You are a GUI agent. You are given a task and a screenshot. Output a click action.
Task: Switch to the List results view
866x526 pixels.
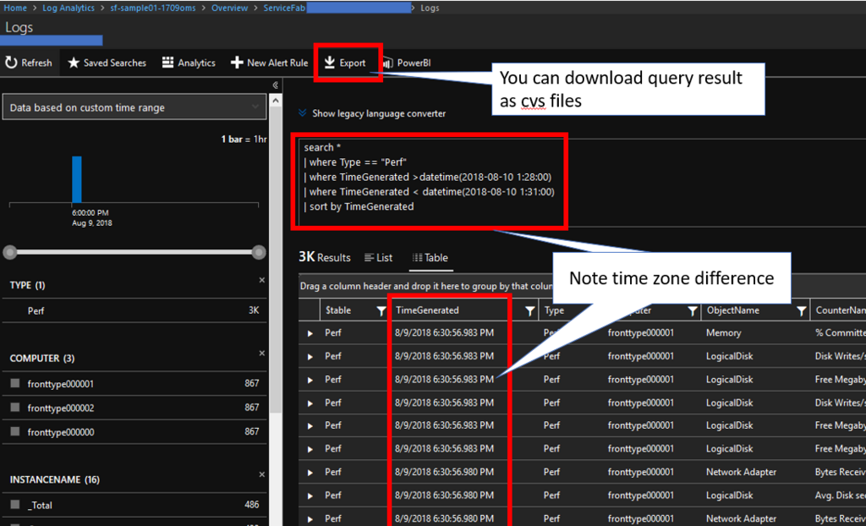tap(378, 257)
